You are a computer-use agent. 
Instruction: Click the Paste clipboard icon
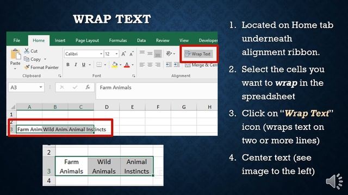coord(16,54)
